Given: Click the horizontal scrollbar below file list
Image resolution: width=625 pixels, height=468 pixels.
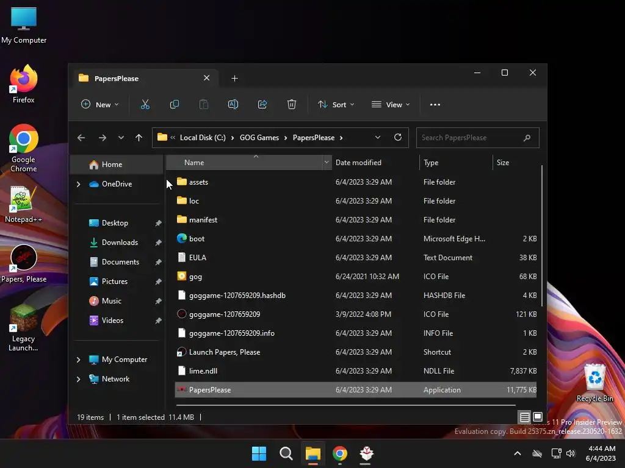Looking at the screenshot, I should pos(345,405).
